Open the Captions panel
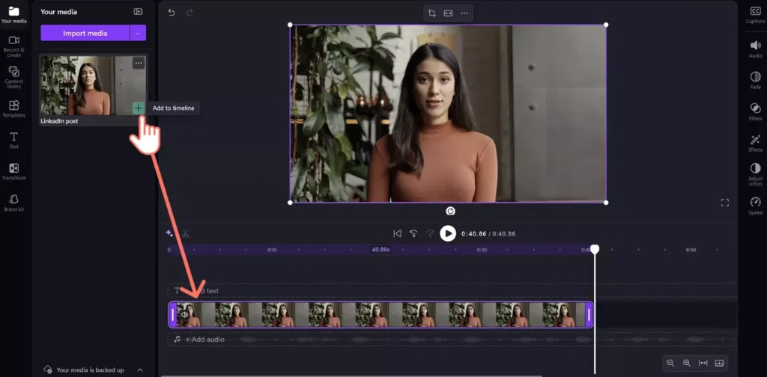 (x=755, y=14)
